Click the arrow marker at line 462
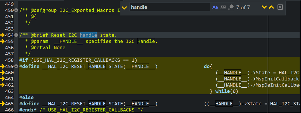 [x=2, y=85]
